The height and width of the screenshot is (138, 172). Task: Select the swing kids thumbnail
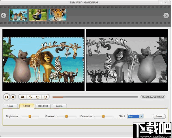(x=38, y=15)
